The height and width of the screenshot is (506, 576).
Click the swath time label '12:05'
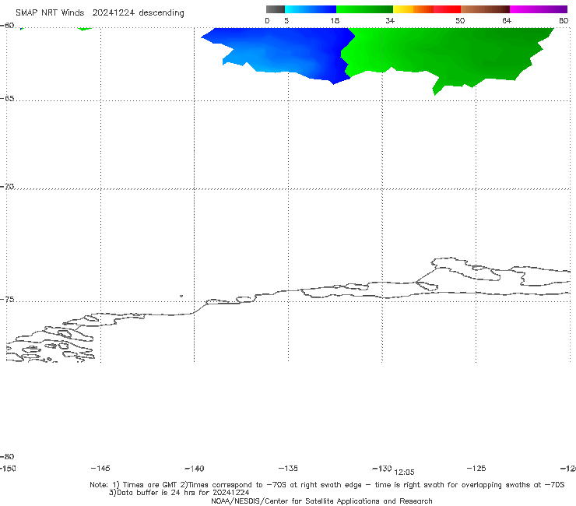(404, 473)
